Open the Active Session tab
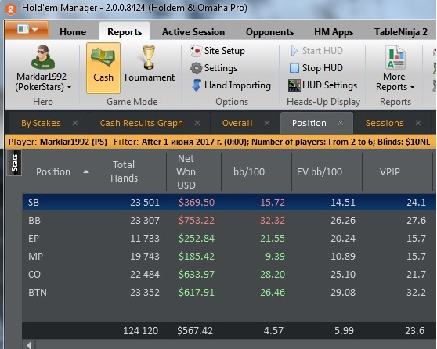 (x=193, y=32)
